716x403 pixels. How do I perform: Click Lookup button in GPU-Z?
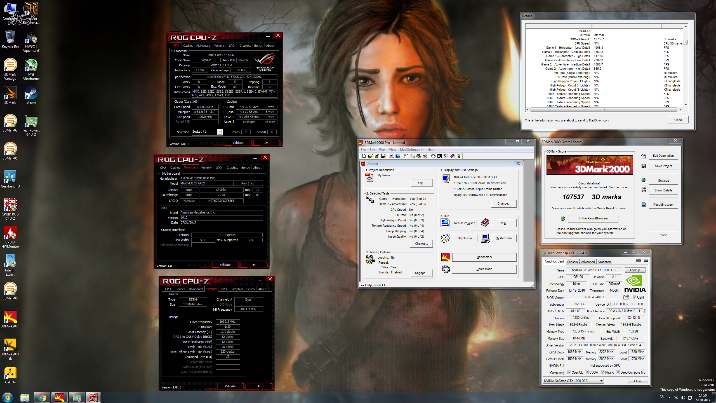635,270
